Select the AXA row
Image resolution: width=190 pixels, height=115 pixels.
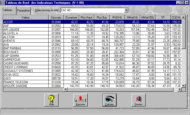(92, 44)
